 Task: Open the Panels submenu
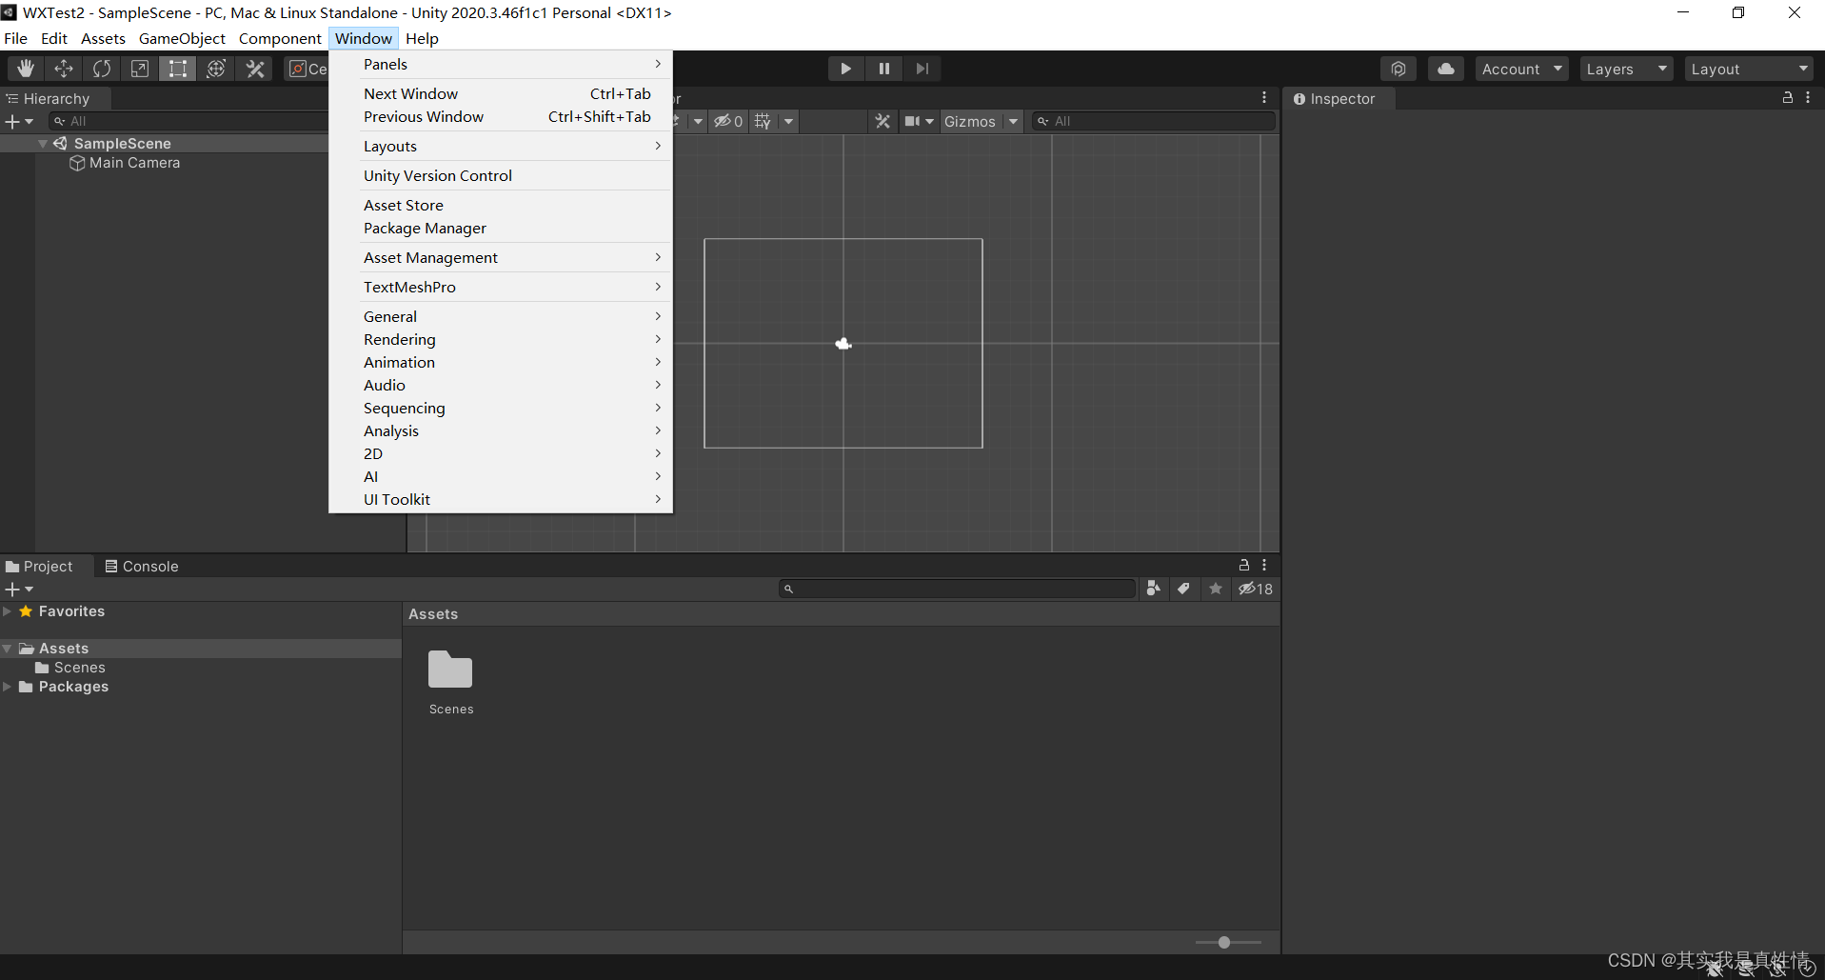pyautogui.click(x=501, y=65)
